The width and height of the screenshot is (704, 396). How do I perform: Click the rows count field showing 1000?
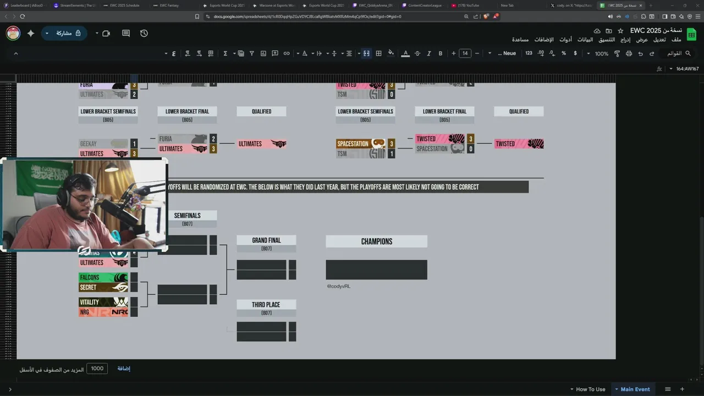(97, 369)
